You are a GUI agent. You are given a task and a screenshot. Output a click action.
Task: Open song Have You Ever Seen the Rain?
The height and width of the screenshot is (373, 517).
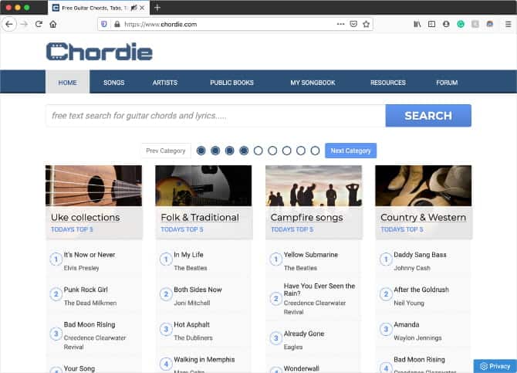319,290
